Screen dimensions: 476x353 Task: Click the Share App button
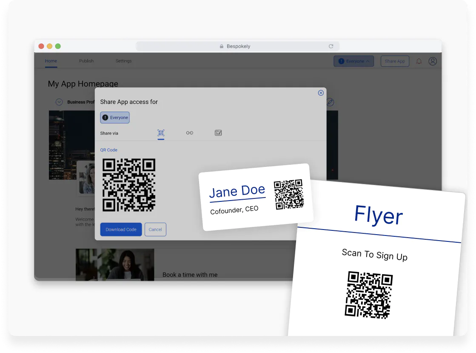point(395,61)
